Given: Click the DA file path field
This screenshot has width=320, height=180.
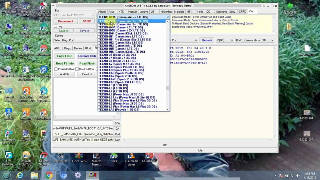Looking at the screenshot, I should click(x=83, y=128).
